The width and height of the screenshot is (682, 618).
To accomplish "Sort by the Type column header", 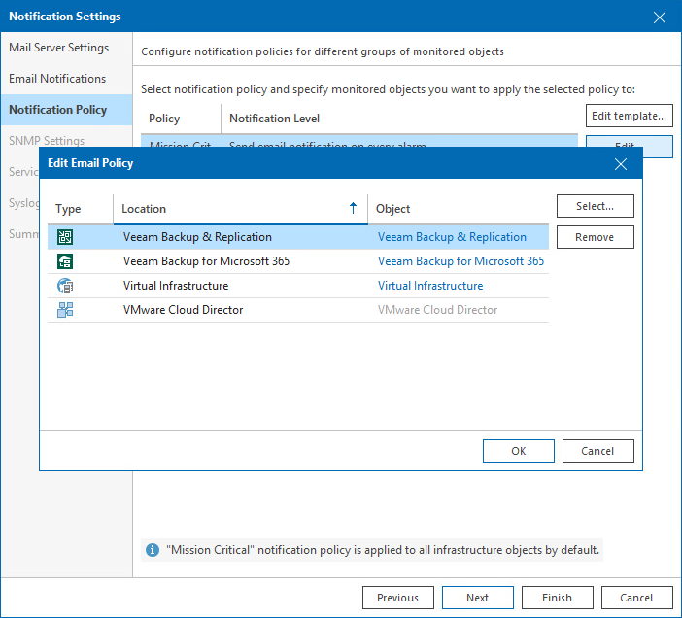I will (x=81, y=209).
